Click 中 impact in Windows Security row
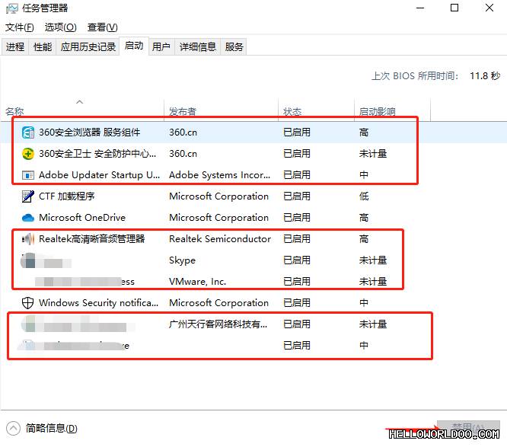The width and height of the screenshot is (507, 447). [364, 303]
